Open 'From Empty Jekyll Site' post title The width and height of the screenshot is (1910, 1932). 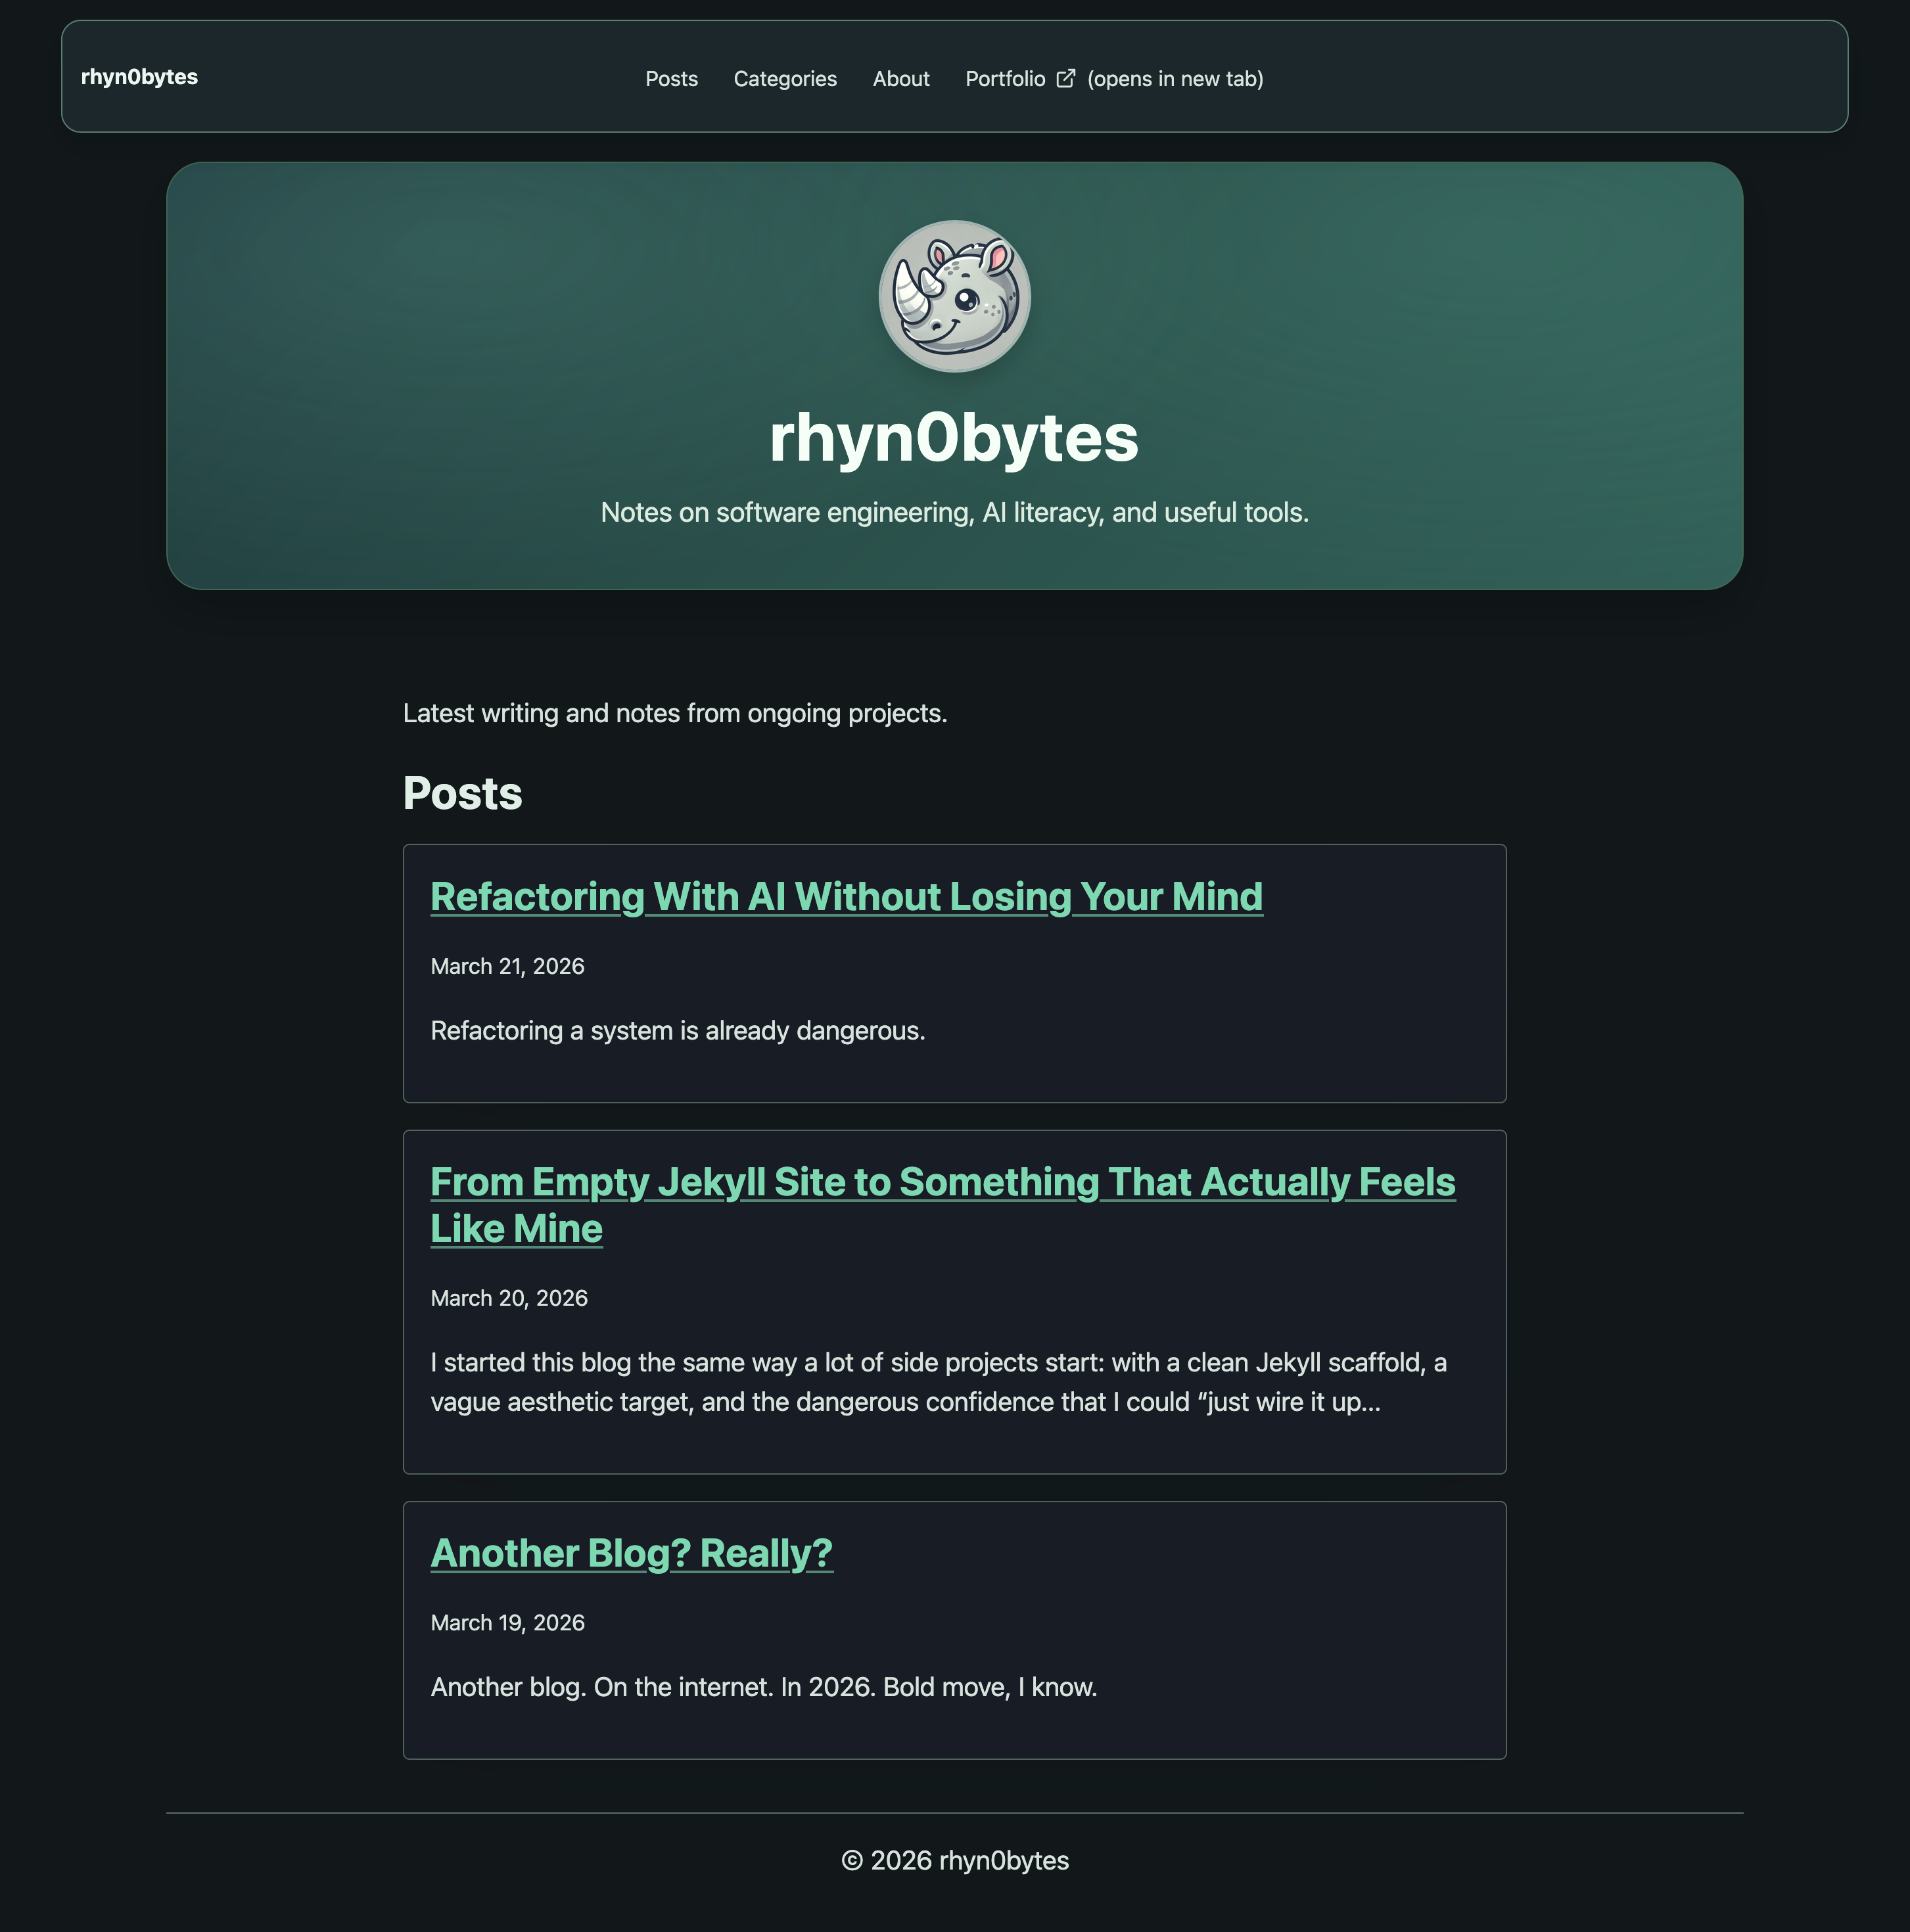pyautogui.click(x=943, y=1205)
